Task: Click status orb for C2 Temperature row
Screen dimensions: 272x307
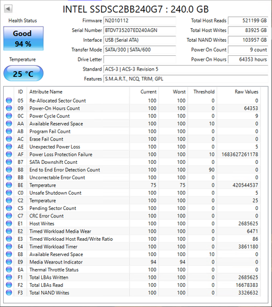Action: tap(9, 200)
